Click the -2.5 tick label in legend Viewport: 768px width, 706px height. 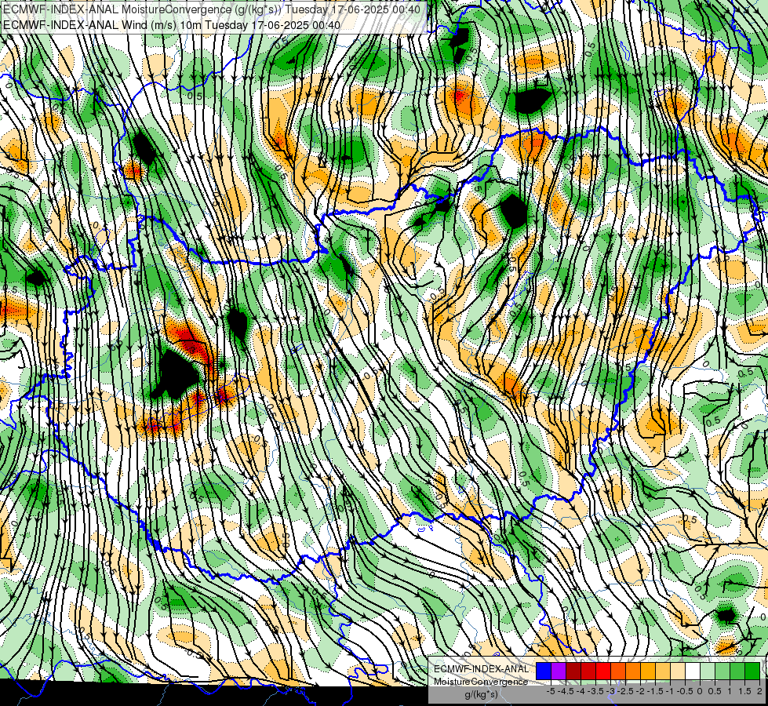[625, 691]
